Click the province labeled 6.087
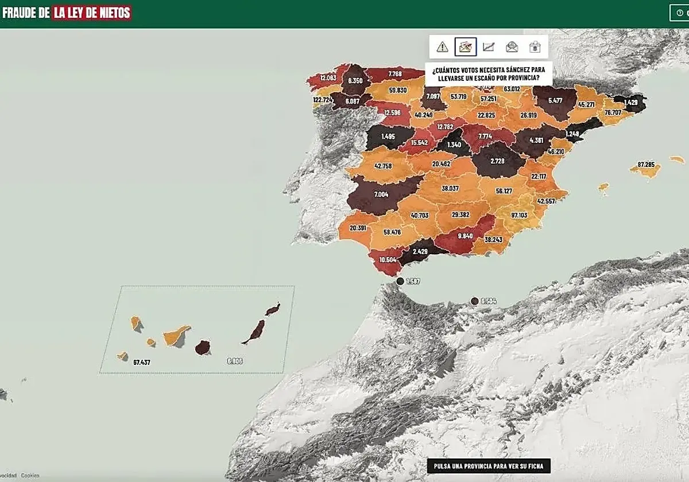 (x=353, y=100)
